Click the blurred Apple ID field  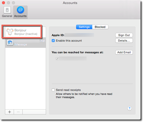click(79, 35)
